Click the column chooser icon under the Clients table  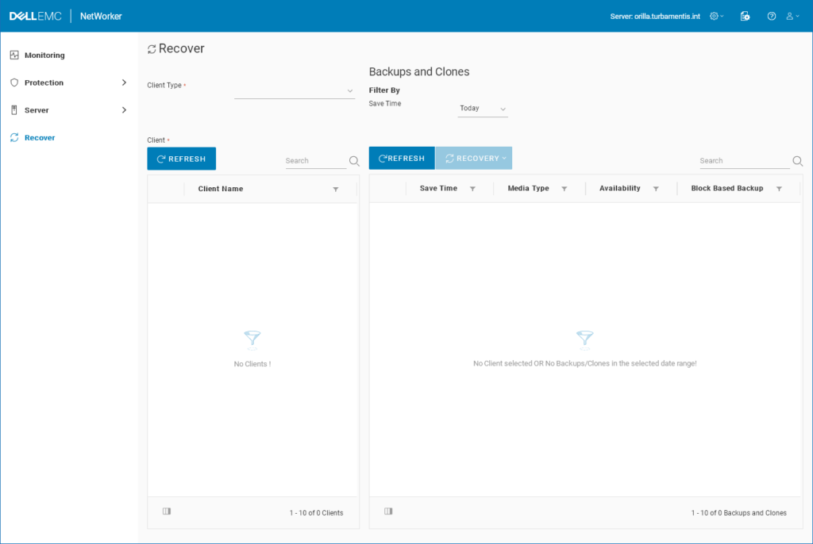[x=166, y=511]
